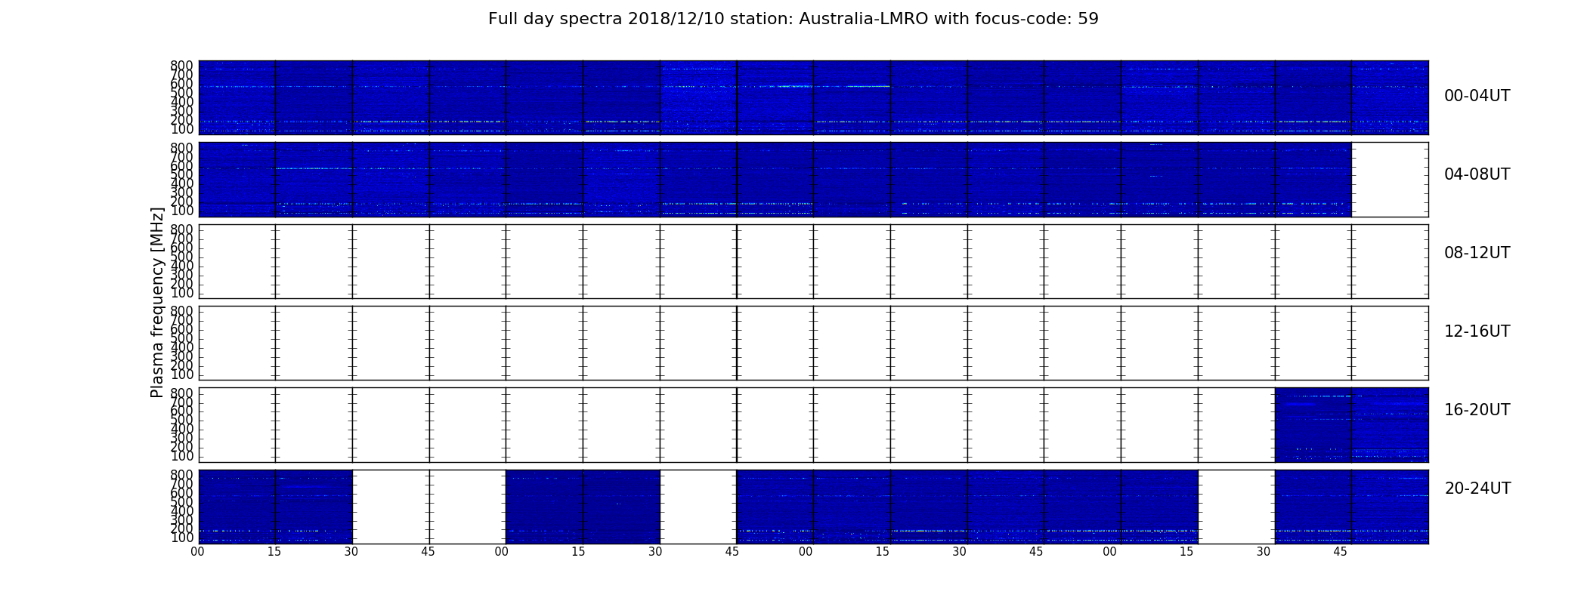Click the 800 tick label of 12-16UT panel
Screen dimensions: 1587x604
[181, 311]
